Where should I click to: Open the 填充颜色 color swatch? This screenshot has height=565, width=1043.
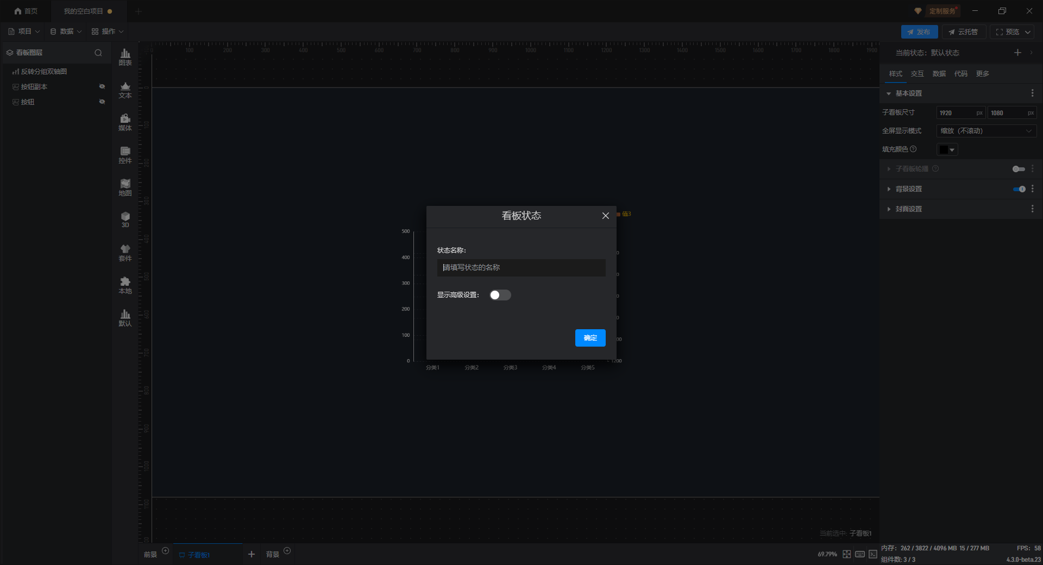click(947, 149)
